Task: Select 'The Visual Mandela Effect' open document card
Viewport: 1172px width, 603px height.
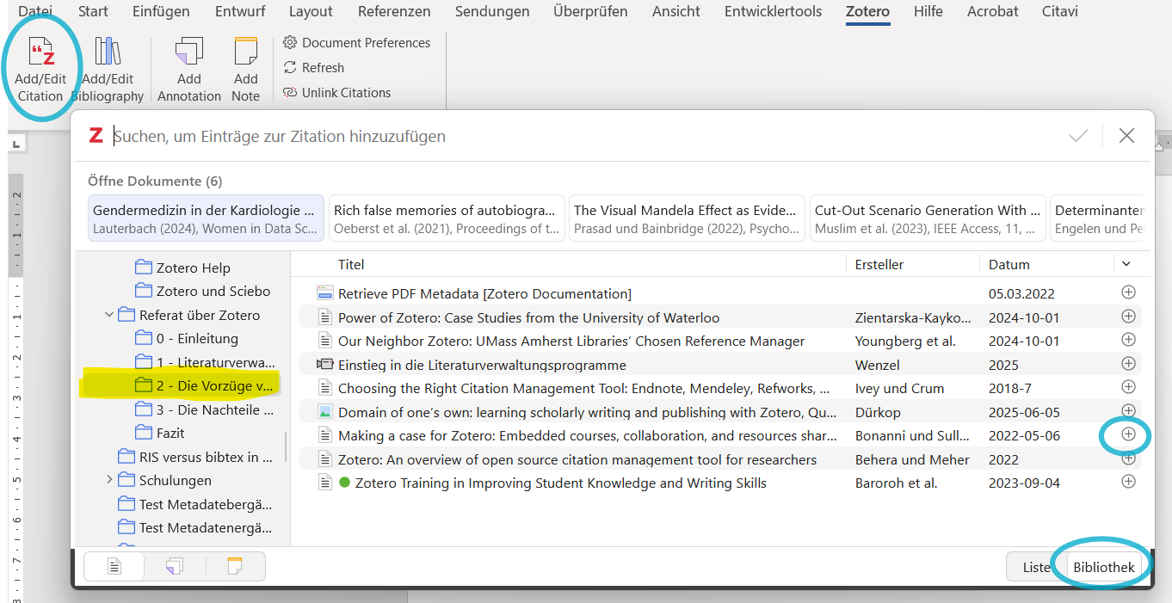Action: point(687,218)
